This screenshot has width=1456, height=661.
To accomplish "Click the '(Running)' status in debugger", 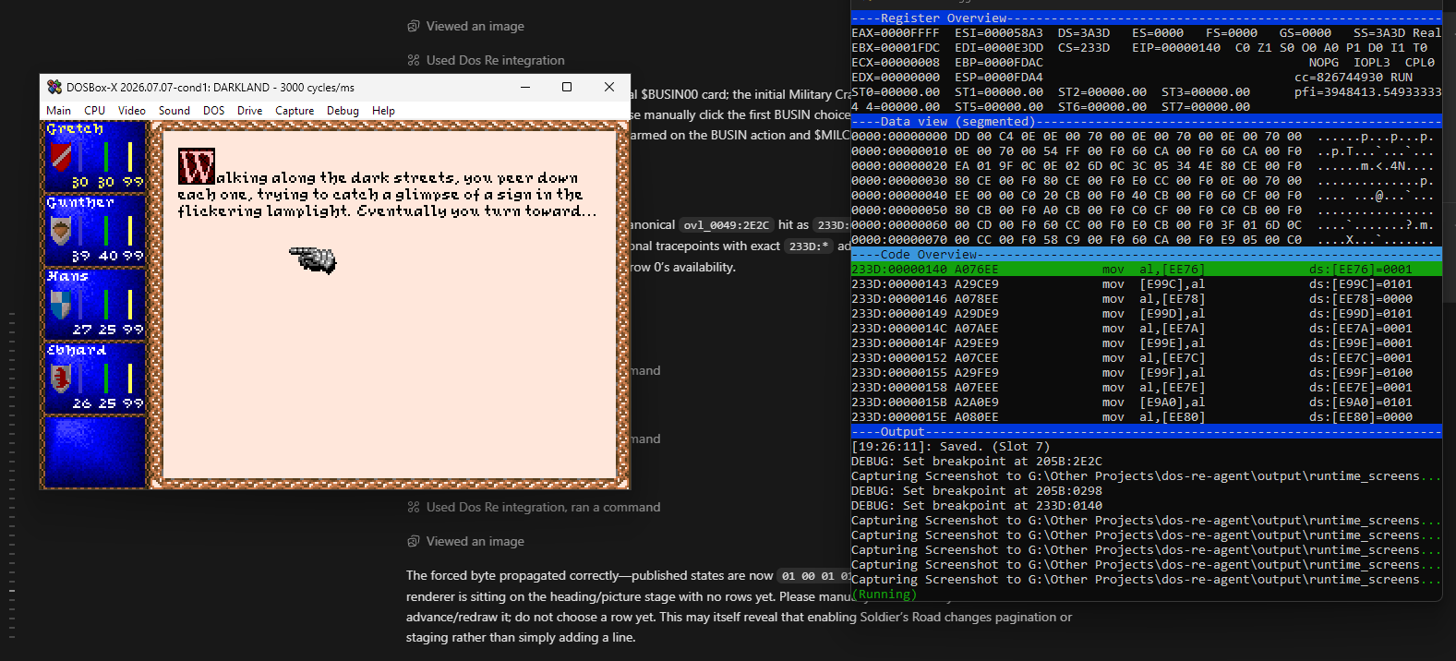I will [x=884, y=594].
